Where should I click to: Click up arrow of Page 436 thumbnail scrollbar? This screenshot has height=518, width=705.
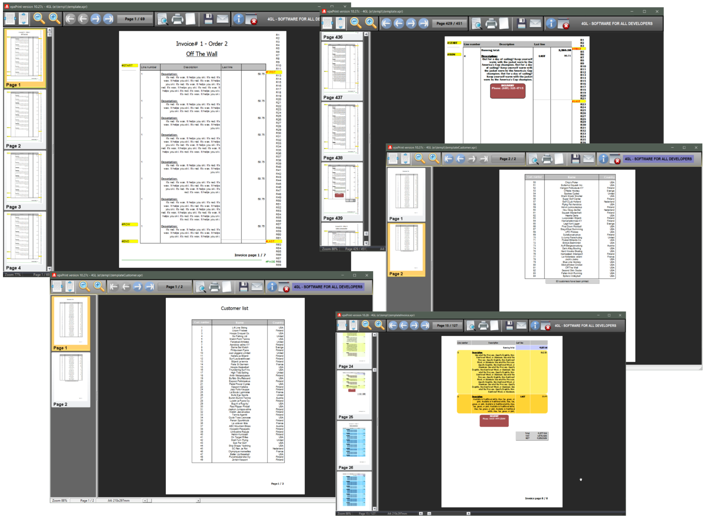[x=366, y=34]
